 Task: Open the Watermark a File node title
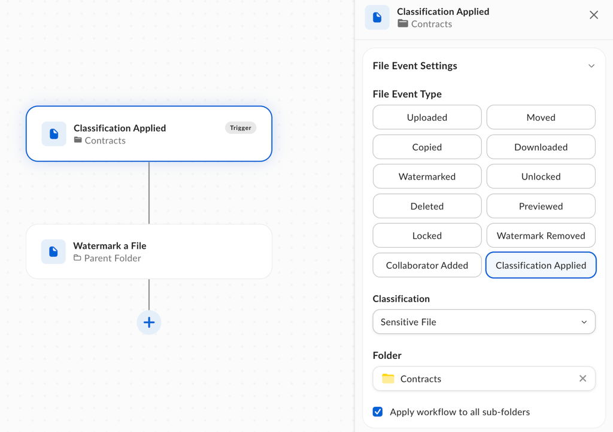(x=110, y=246)
